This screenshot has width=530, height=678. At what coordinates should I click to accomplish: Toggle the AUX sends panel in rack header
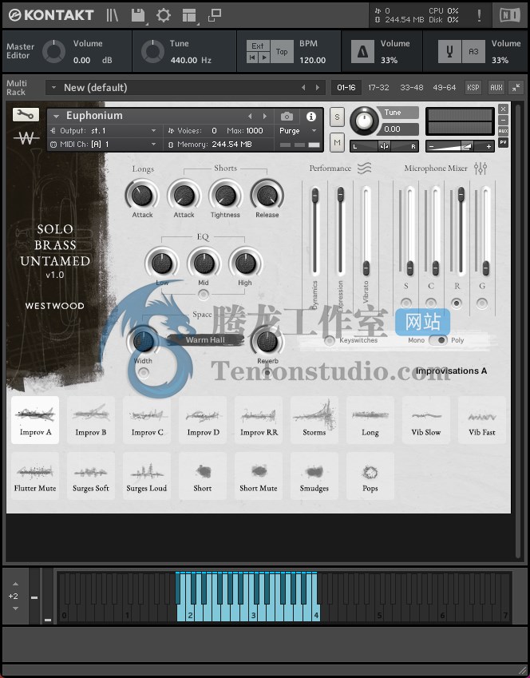[x=496, y=88]
